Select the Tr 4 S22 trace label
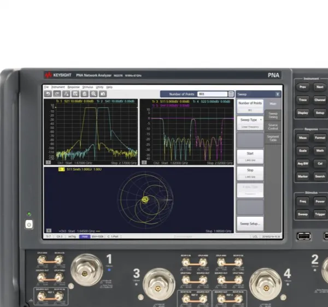This screenshot has width=328, height=307. [x=211, y=102]
